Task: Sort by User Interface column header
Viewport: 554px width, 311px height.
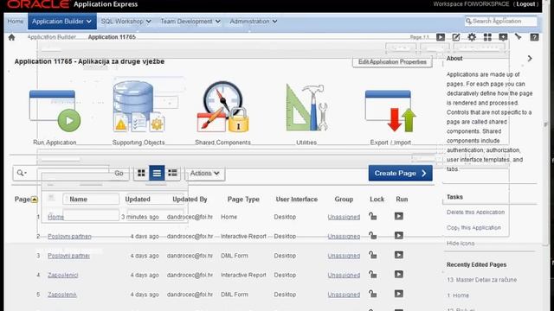Action: [297, 200]
